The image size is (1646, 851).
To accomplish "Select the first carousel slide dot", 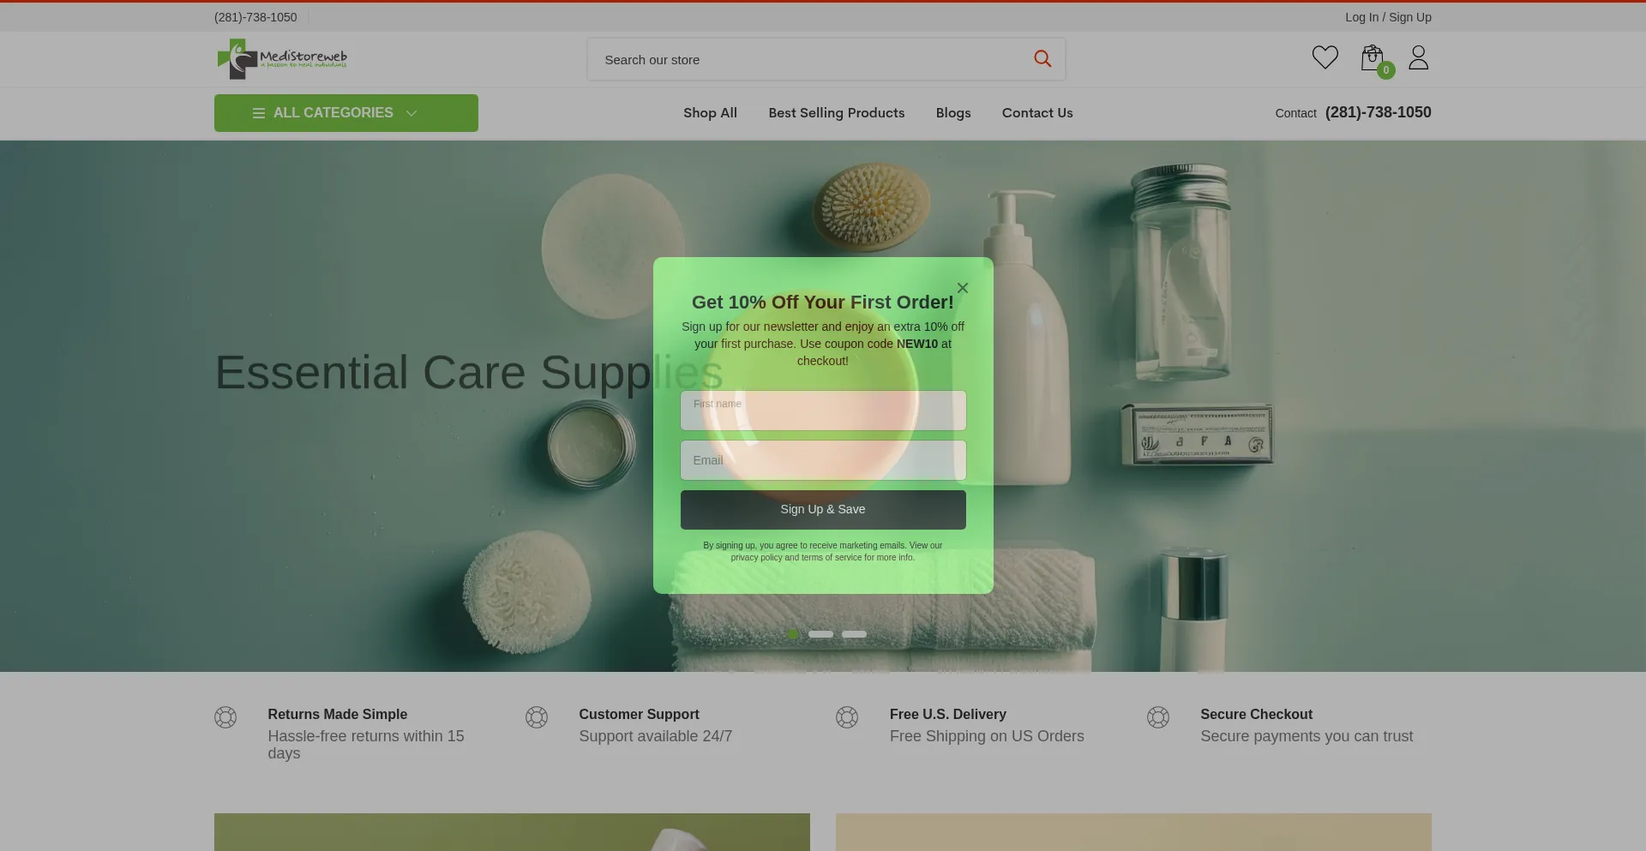I will tap(793, 634).
